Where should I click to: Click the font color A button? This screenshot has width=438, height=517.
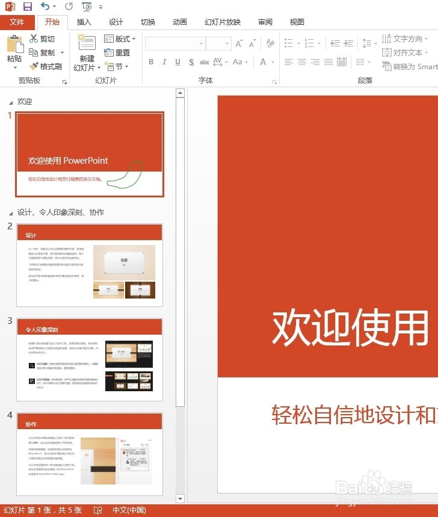tap(263, 62)
